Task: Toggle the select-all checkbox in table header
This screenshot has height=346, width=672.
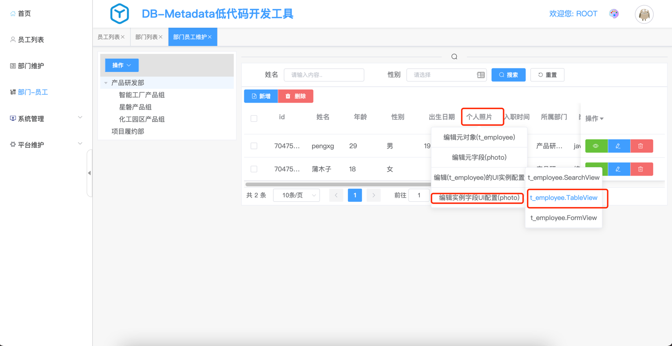Action: 254,118
